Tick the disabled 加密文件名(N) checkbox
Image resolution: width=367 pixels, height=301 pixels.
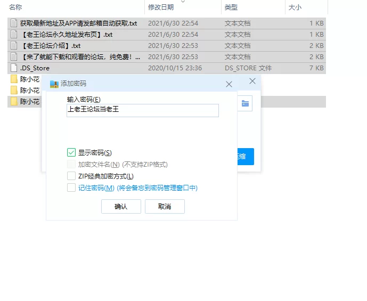coord(71,164)
